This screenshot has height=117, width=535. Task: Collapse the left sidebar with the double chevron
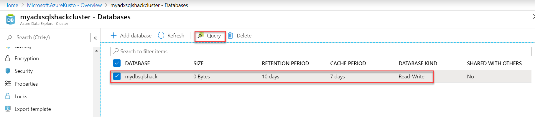96,38
